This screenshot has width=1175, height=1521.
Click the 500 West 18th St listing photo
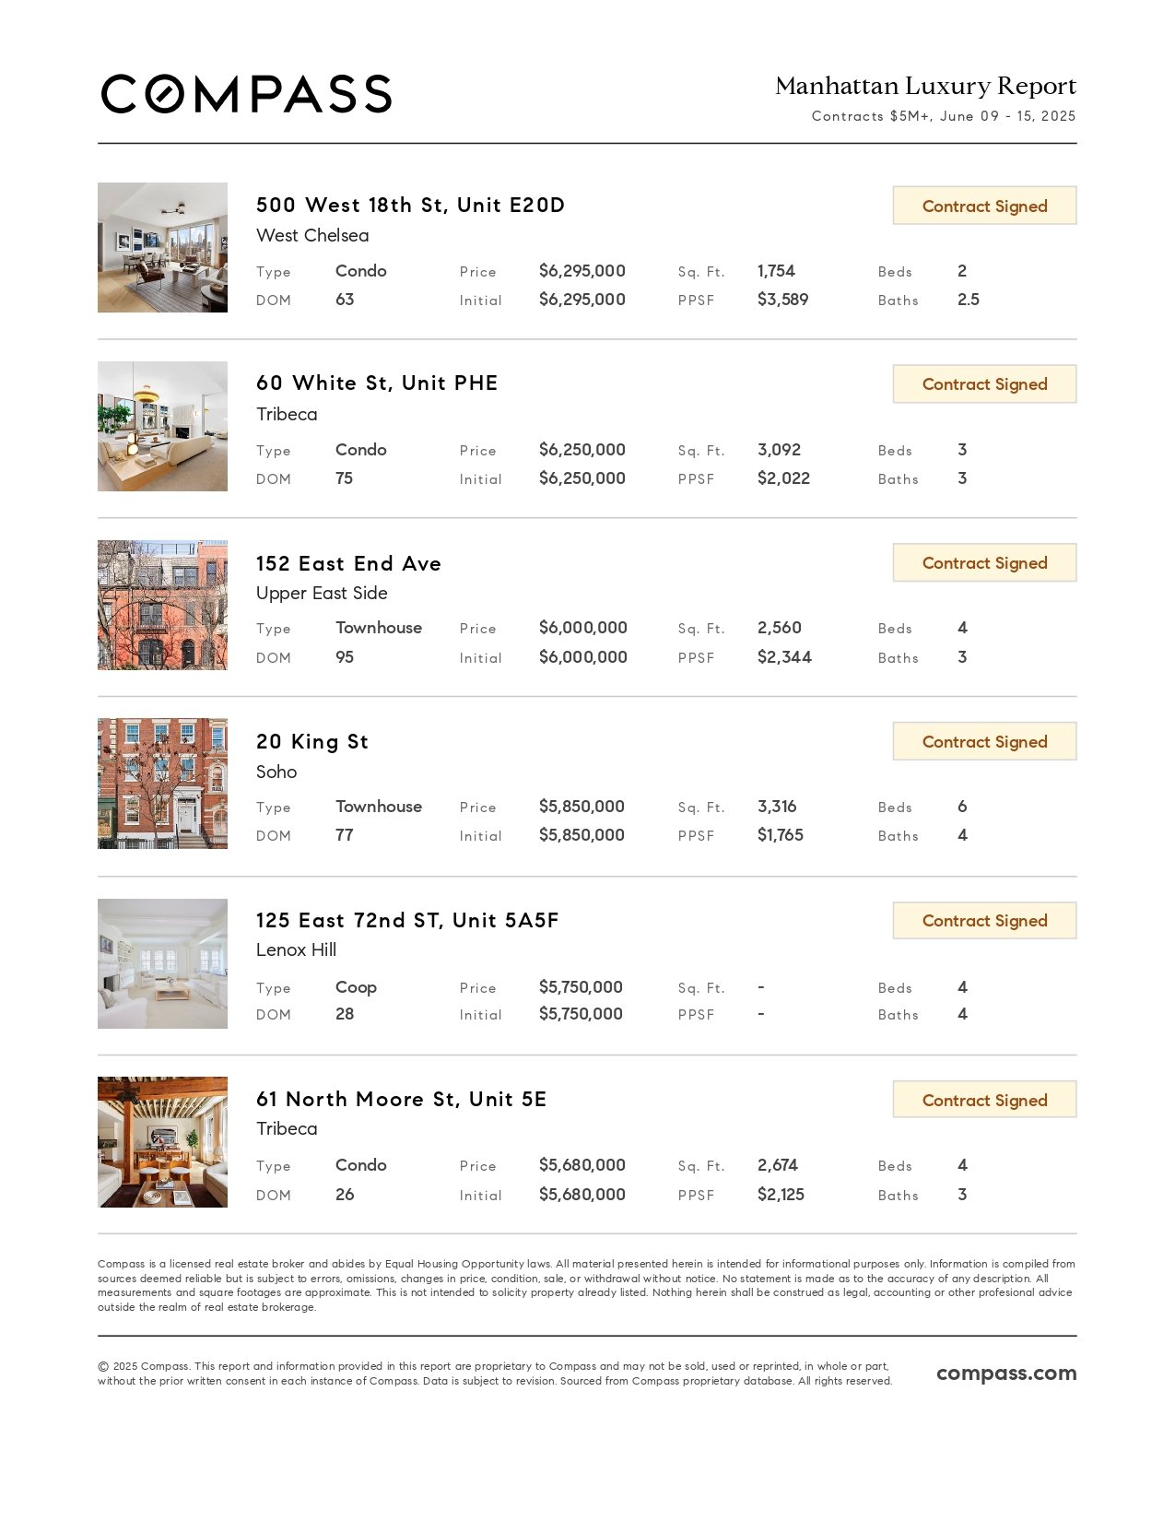162,247
